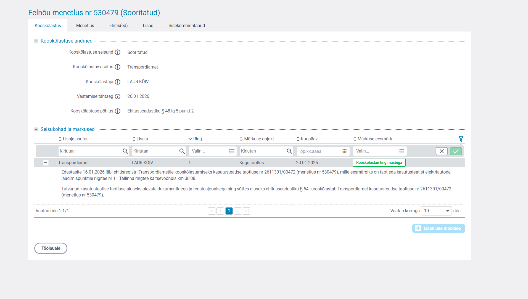Click info icon beside Kooskõlastav asutus
Image resolution: width=528 pixels, height=299 pixels.
[x=118, y=67]
